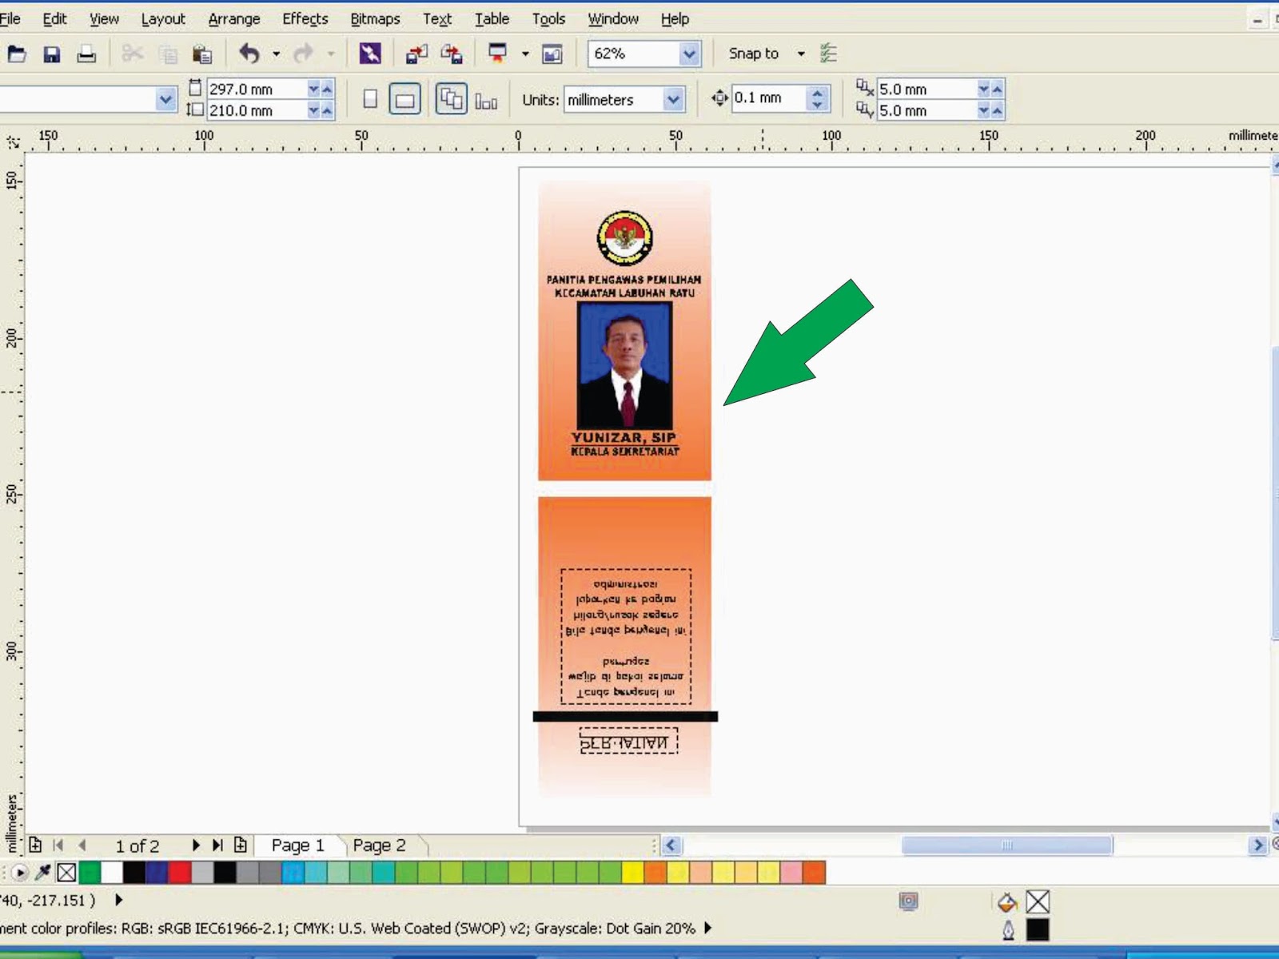The image size is (1279, 959).
Task: Click the Application Launcher wrench icon
Action: (369, 54)
